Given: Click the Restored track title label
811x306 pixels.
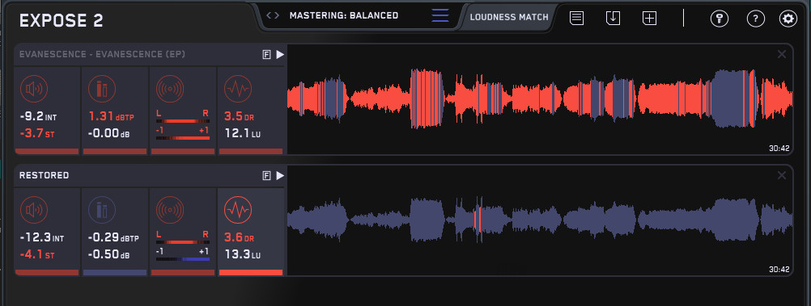Looking at the screenshot, I should pyautogui.click(x=44, y=175).
